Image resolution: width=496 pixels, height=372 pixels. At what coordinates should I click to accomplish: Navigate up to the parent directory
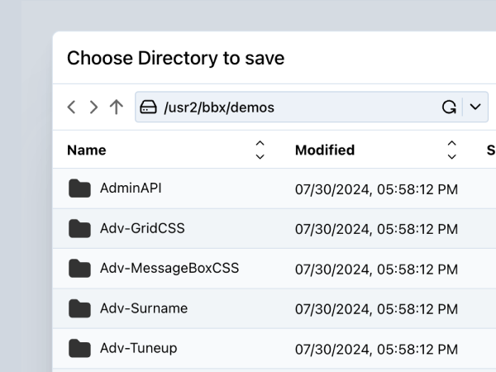(x=117, y=107)
